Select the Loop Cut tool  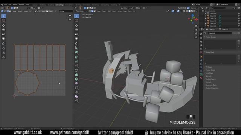76,66
